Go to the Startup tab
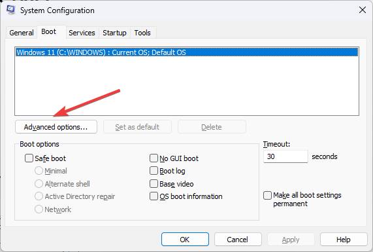This screenshot has height=252, width=373. point(114,33)
